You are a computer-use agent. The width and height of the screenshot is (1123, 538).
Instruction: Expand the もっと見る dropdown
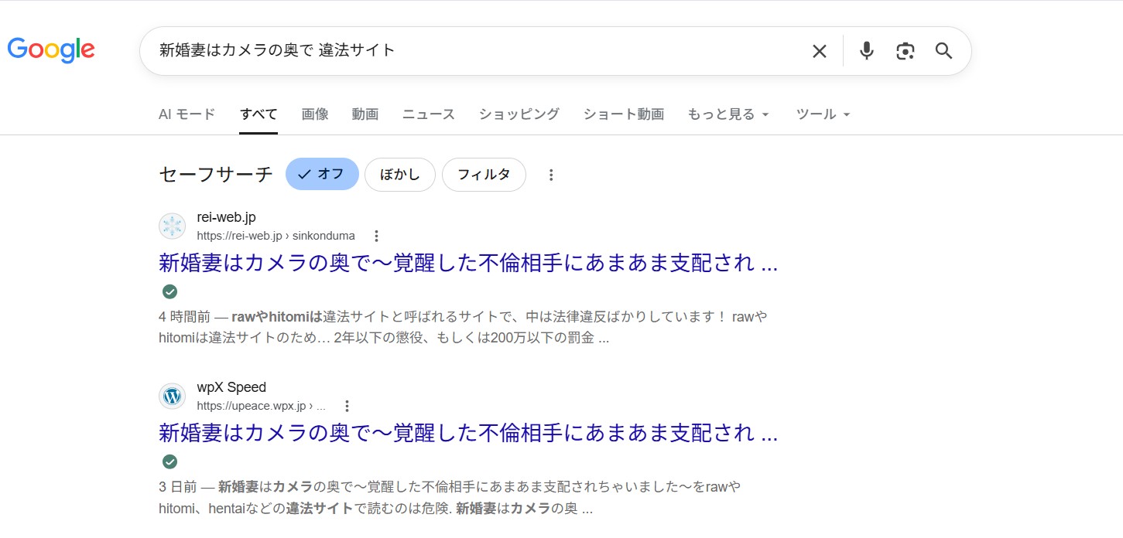pyautogui.click(x=728, y=114)
